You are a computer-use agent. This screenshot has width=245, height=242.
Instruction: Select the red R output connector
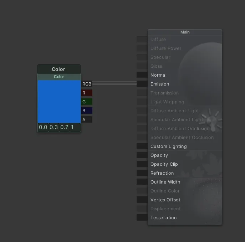[x=87, y=93]
